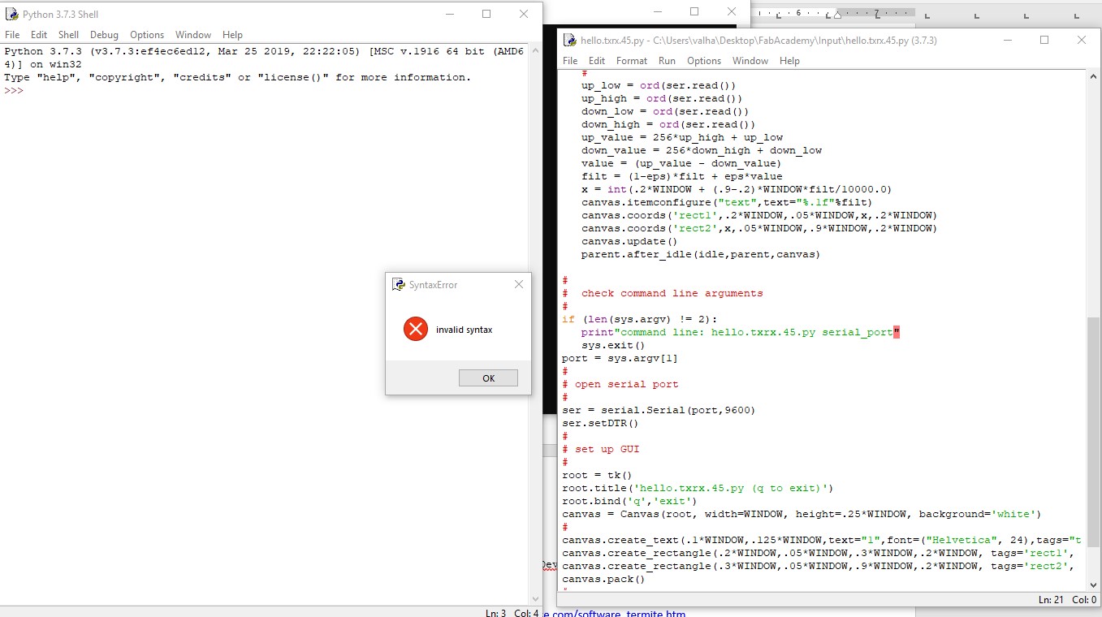Open Edit menu in Python Shell window

pos(39,35)
